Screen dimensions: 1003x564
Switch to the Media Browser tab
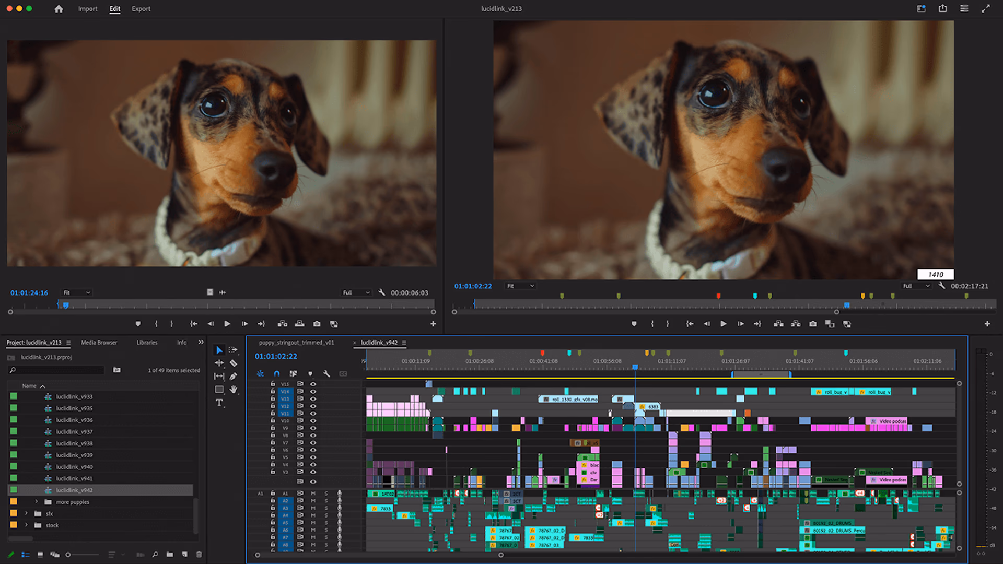(x=99, y=343)
